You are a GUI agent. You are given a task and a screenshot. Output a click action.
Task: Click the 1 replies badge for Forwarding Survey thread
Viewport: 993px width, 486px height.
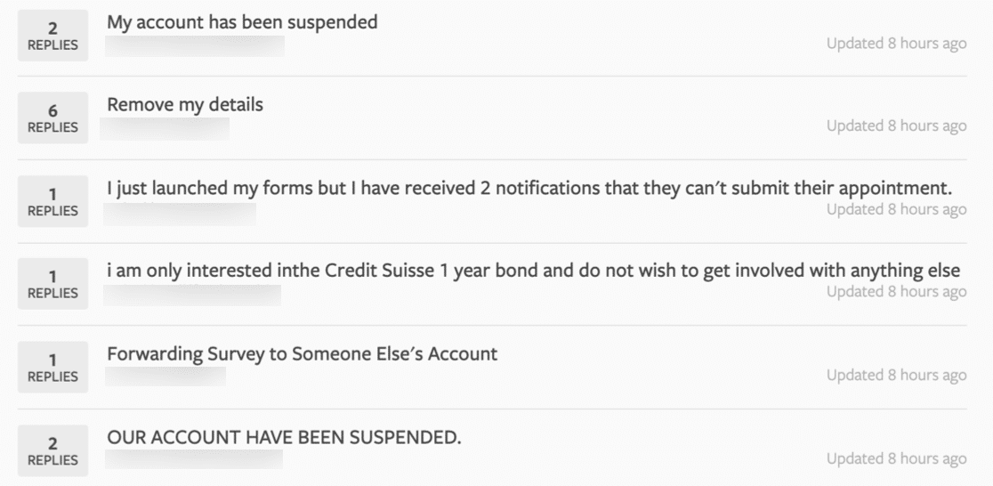(x=52, y=368)
